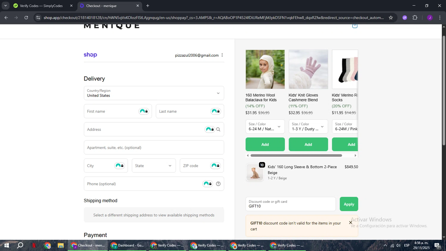Click autofill icon in City field
Screen dimensions: 446x251
click(120, 166)
